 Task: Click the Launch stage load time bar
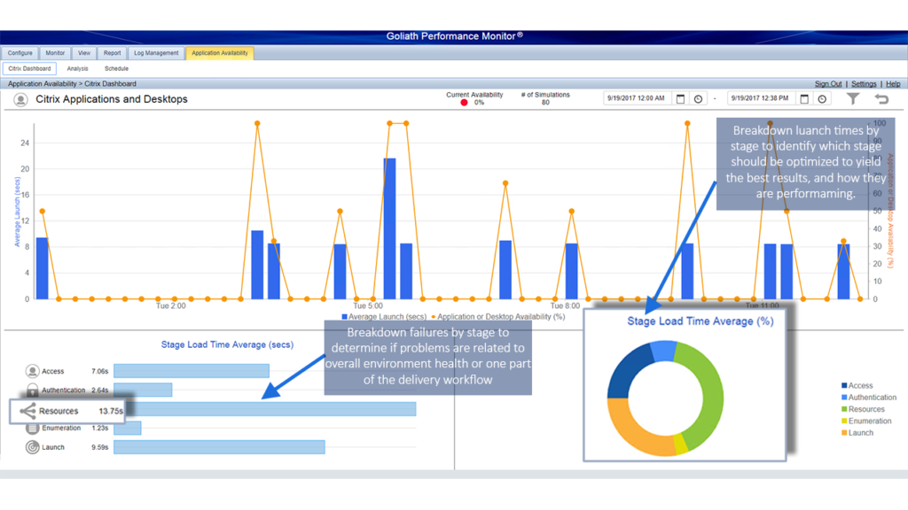pyautogui.click(x=220, y=447)
